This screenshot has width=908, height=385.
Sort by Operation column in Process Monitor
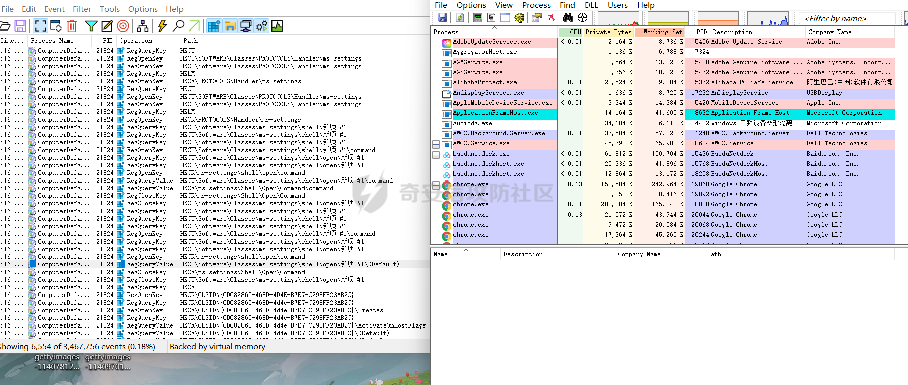[148, 41]
